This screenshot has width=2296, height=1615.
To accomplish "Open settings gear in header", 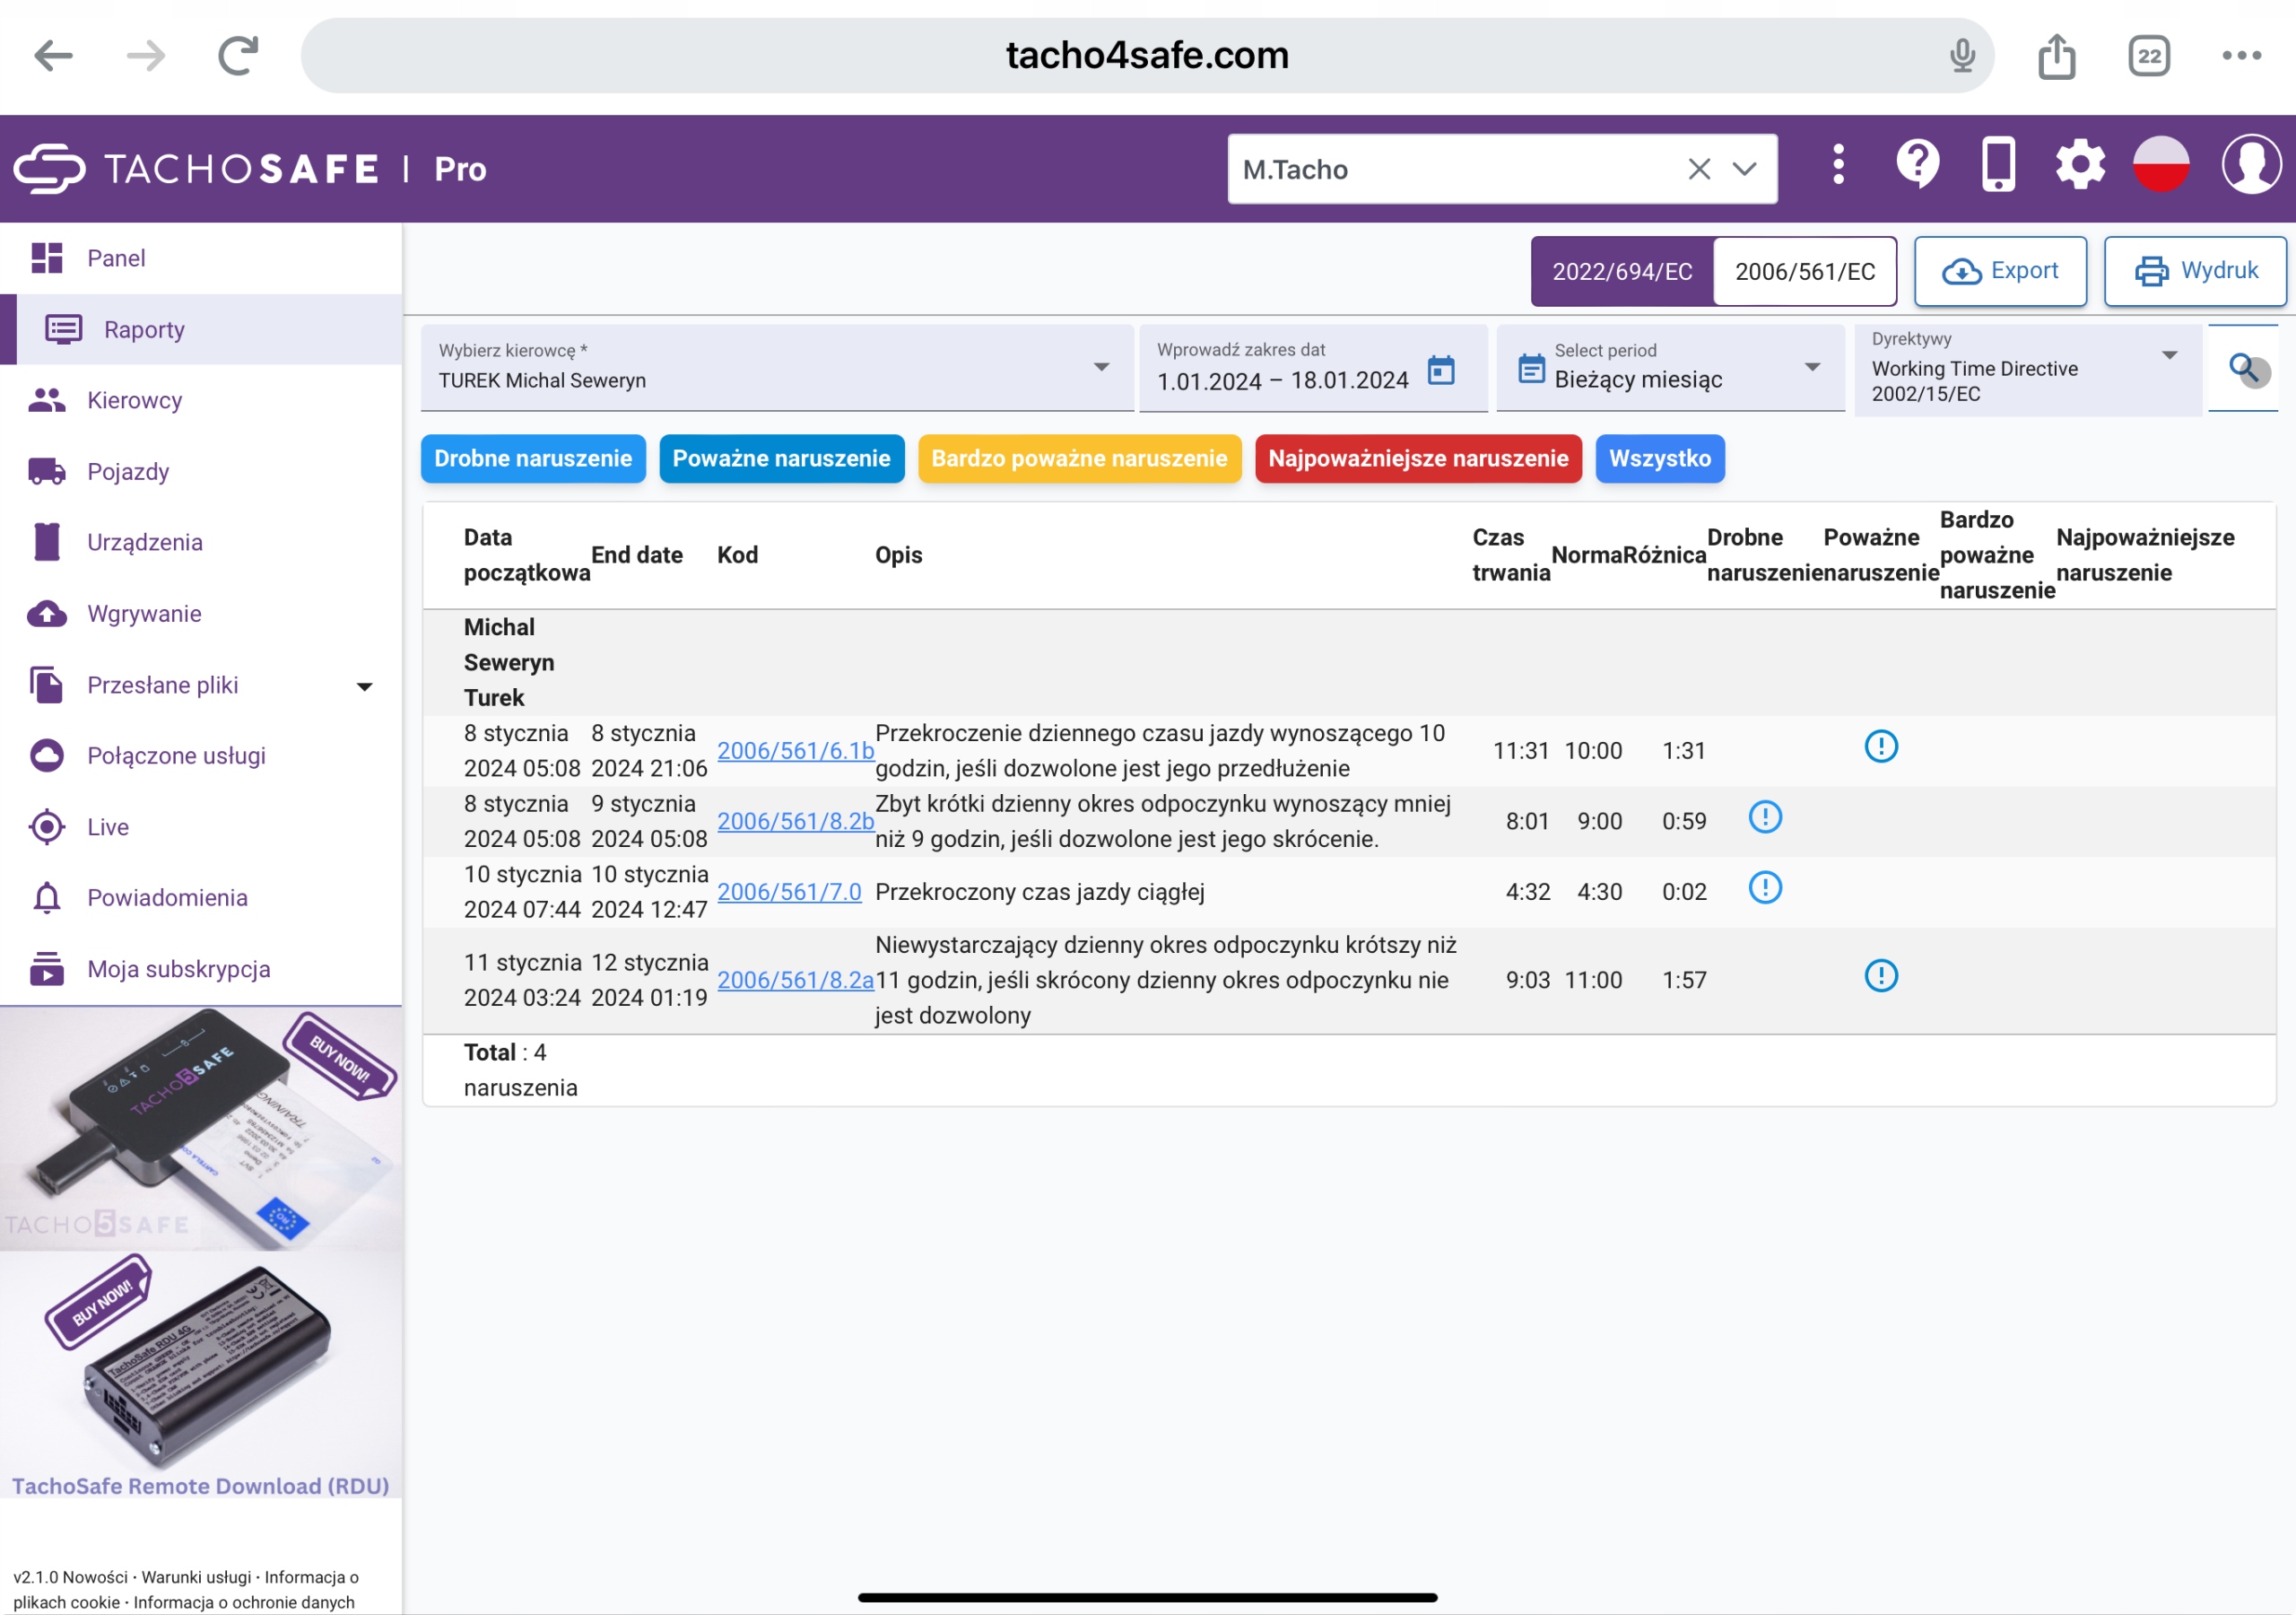I will tap(2079, 165).
